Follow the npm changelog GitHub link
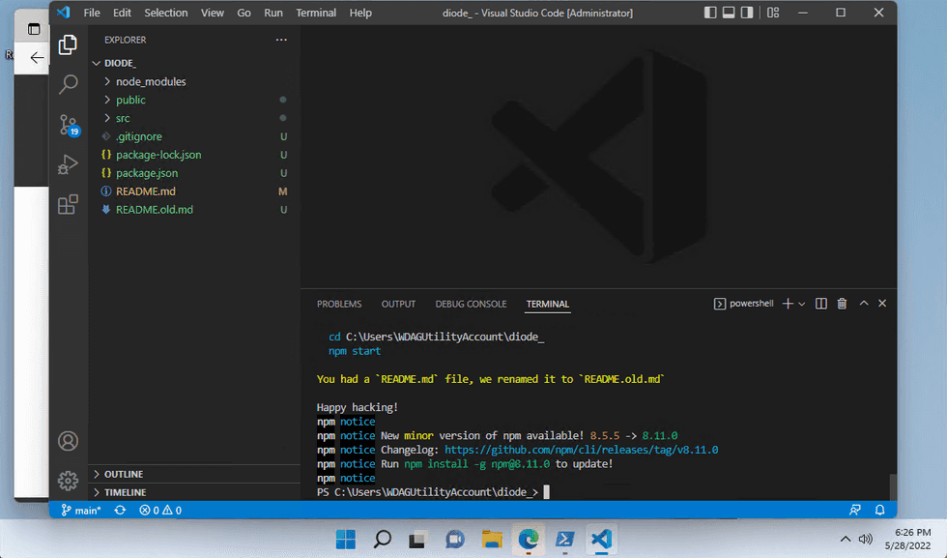The width and height of the screenshot is (947, 558). [x=581, y=450]
